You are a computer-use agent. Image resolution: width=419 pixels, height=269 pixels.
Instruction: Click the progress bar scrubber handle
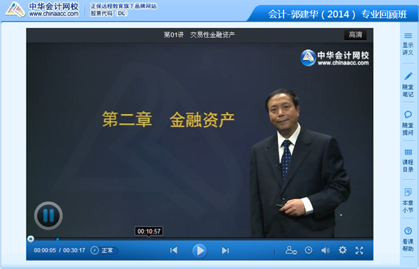[31, 239]
